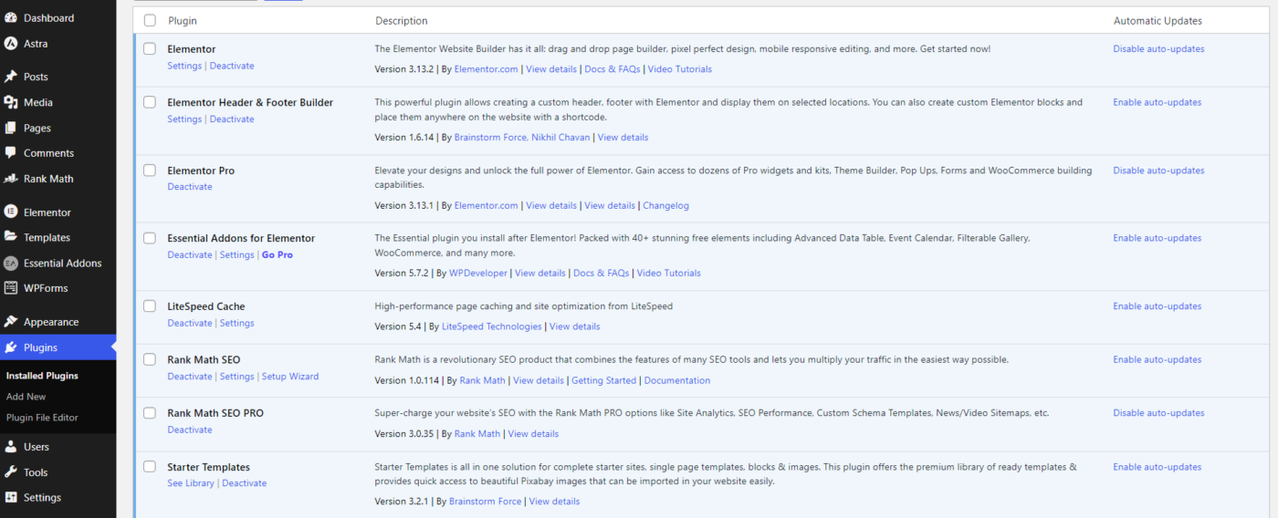Deactivate the Elementor plugin
Screen dimensions: 1278x518
click(x=232, y=66)
